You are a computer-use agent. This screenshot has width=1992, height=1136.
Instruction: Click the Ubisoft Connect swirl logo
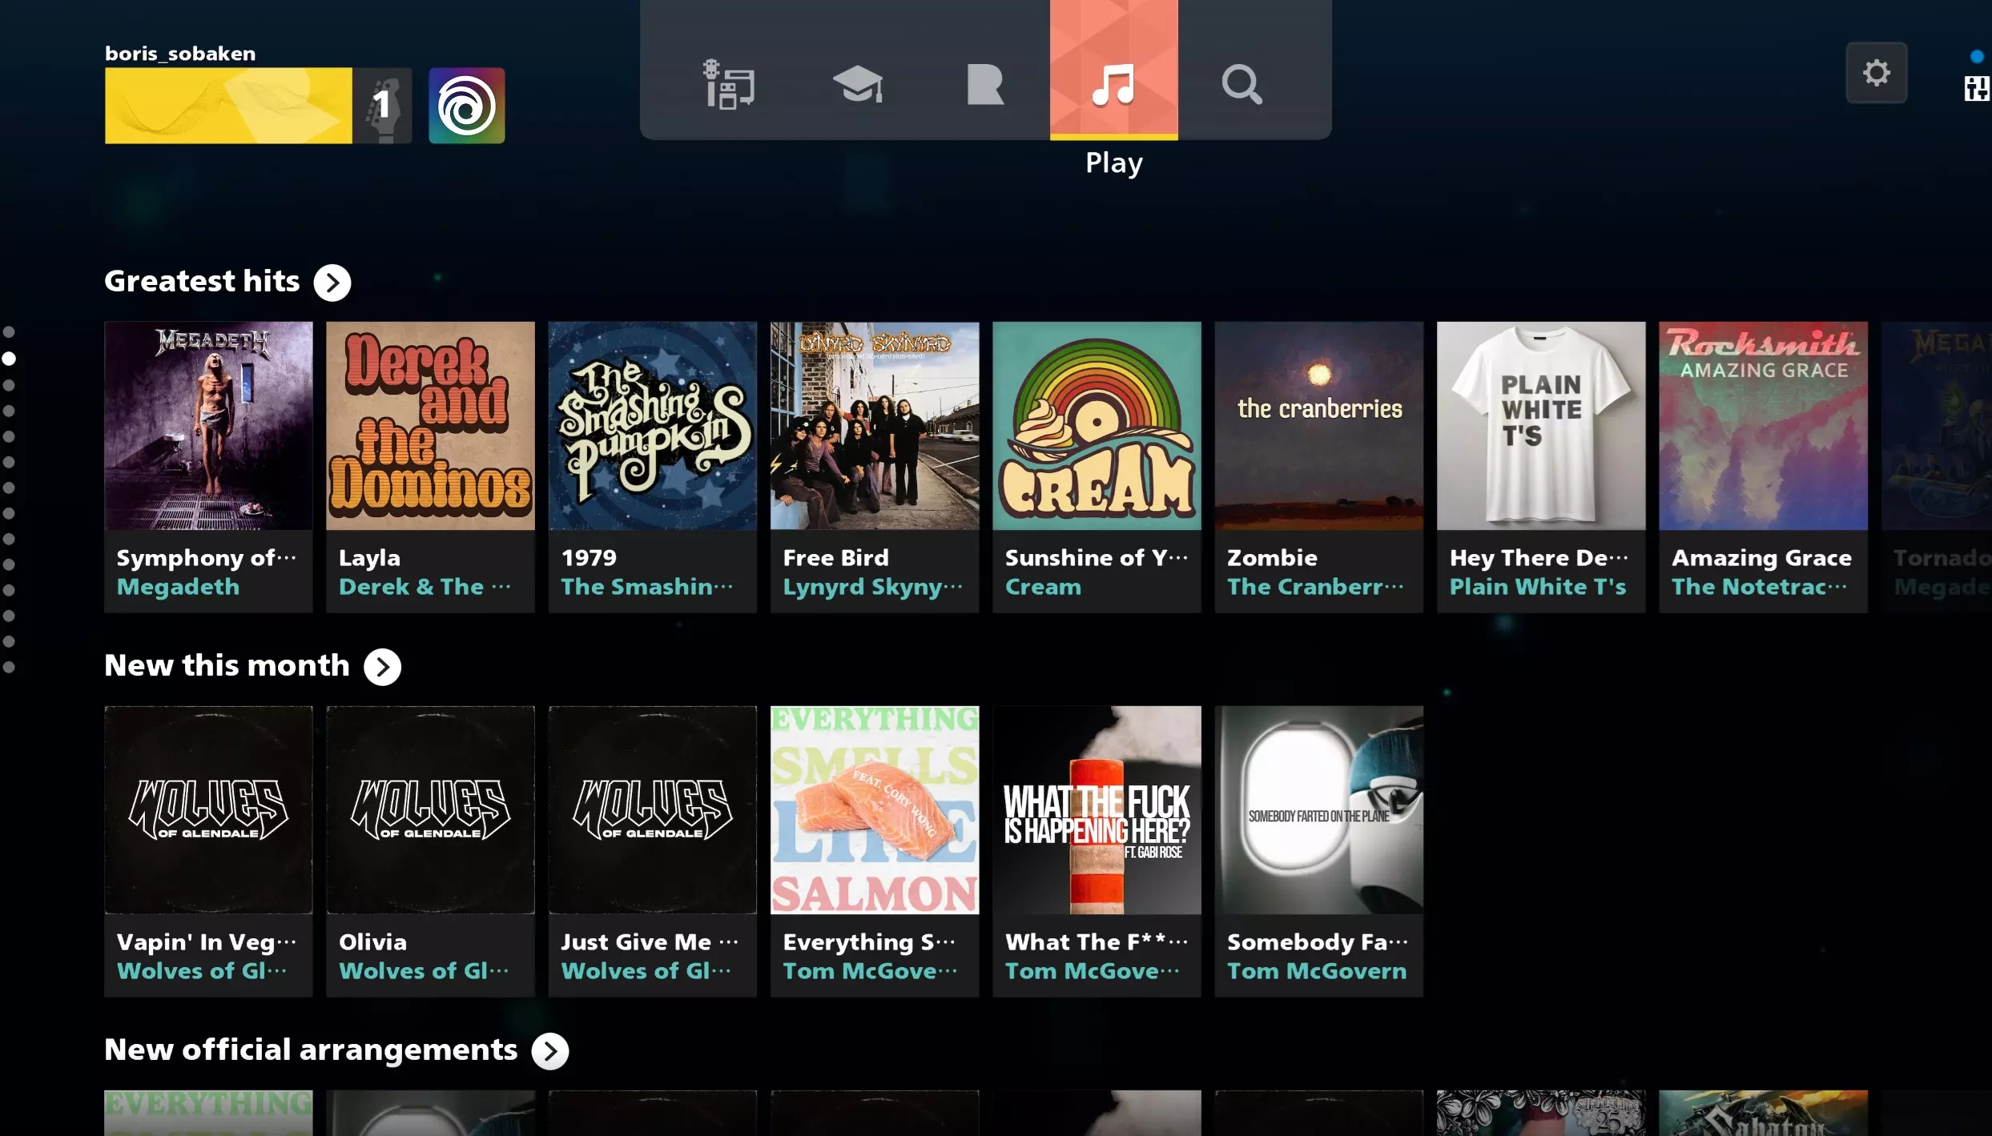pyautogui.click(x=466, y=105)
